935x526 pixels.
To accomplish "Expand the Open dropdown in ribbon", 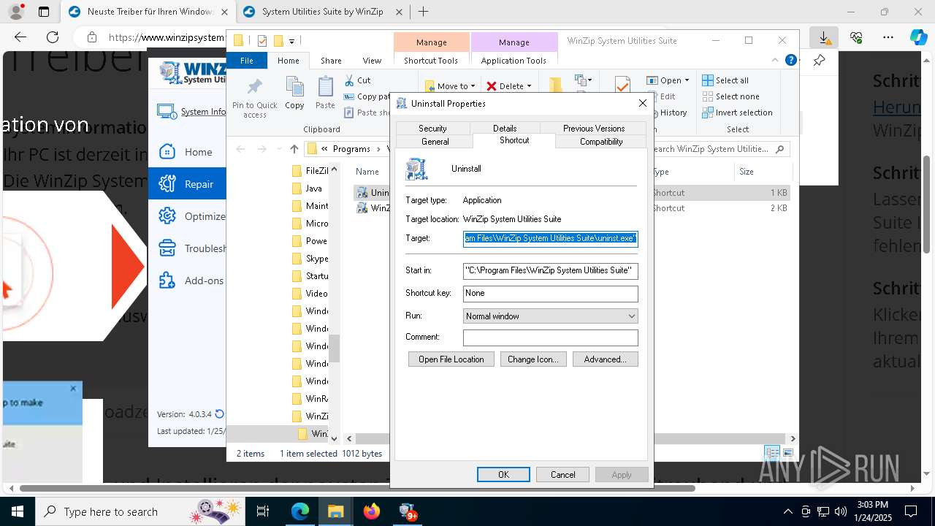I will 687,80.
